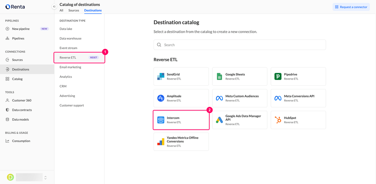
Task: Click the Customer 360 person icon
Action: [7, 101]
